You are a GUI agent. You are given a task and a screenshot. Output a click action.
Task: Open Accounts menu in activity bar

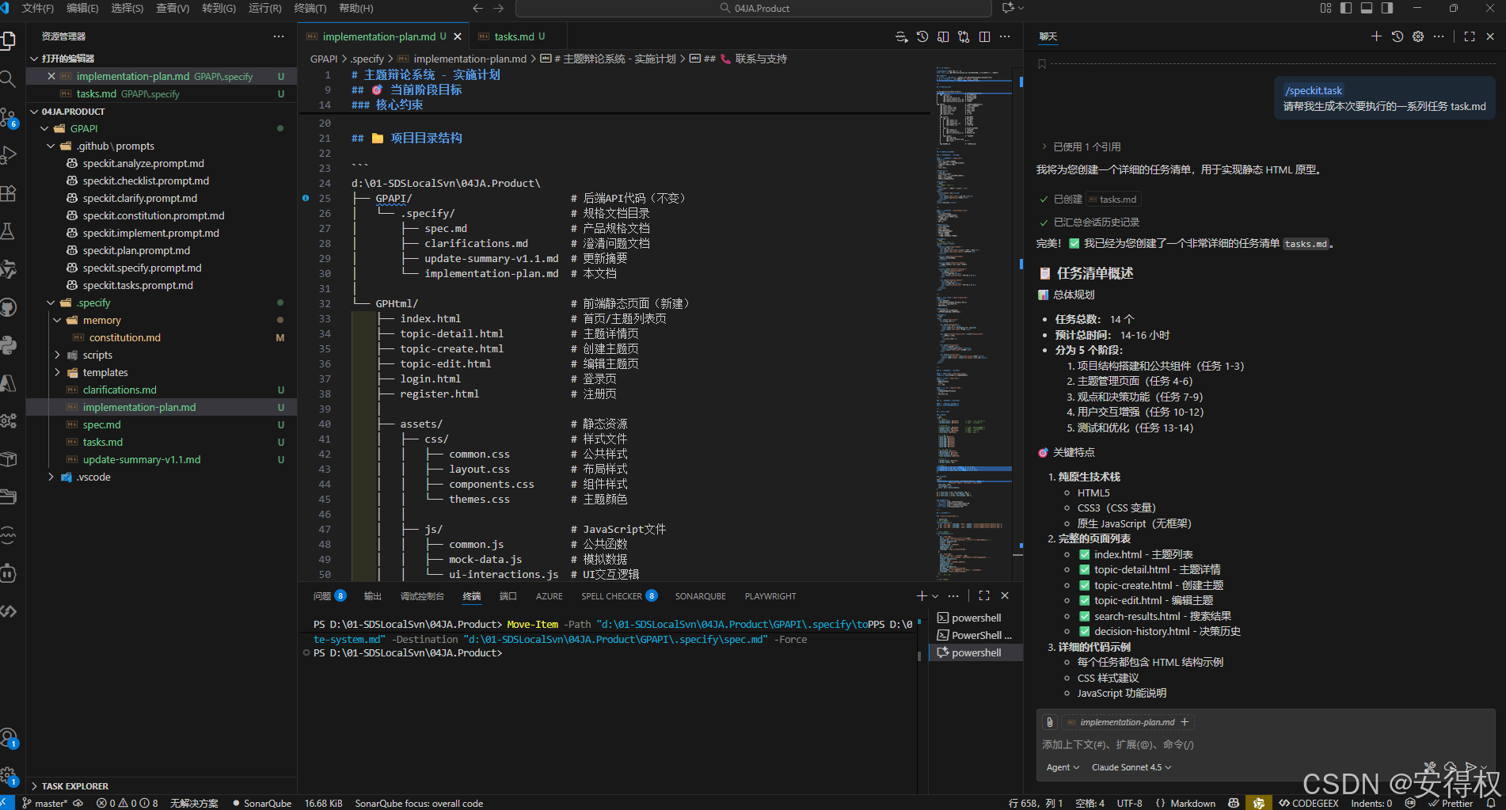point(9,739)
